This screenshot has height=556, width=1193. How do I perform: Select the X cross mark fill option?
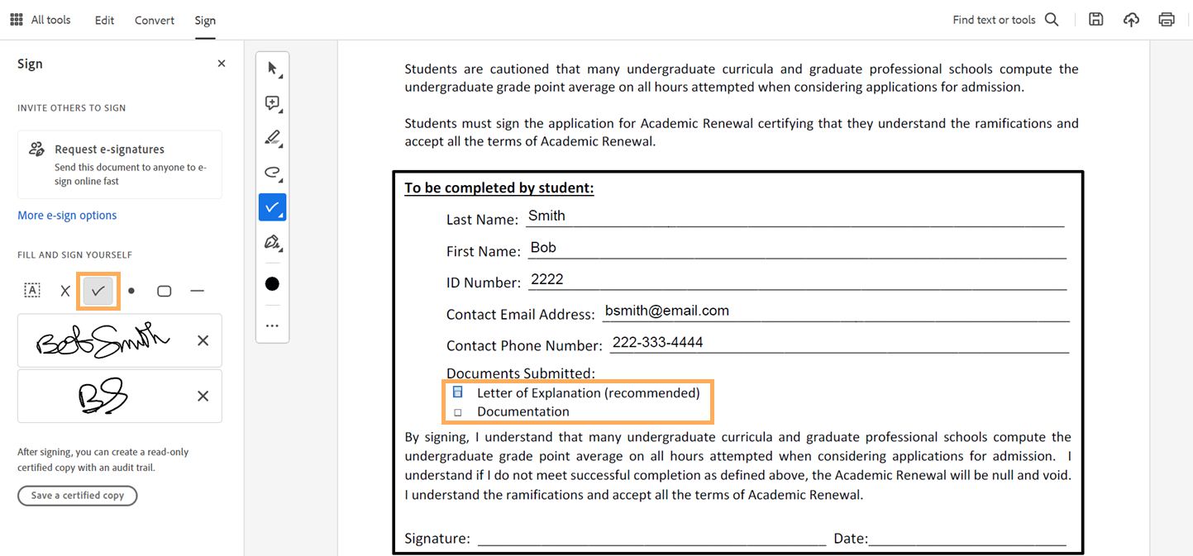coord(65,291)
